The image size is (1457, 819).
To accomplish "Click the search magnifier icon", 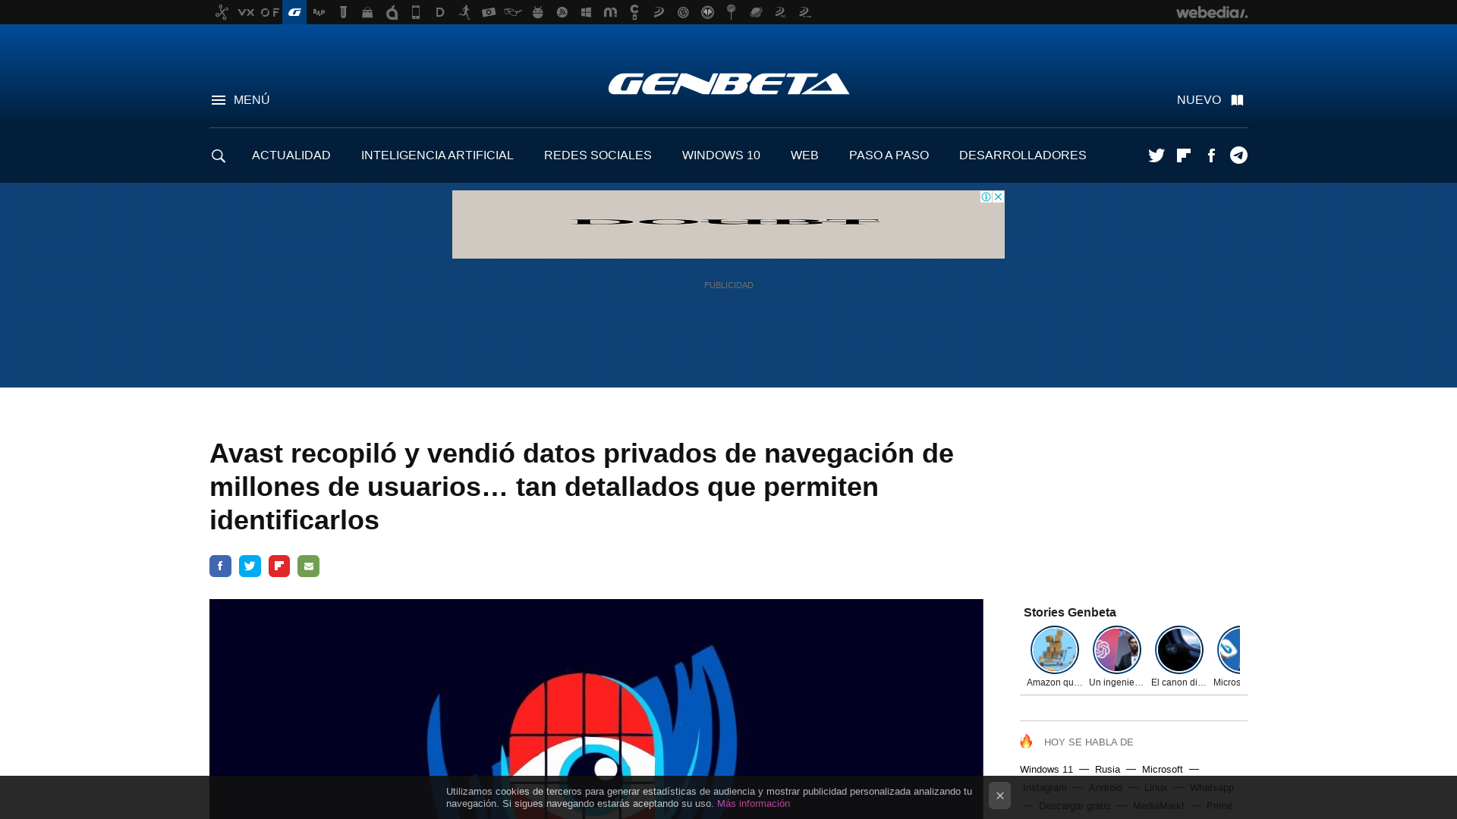I will pyautogui.click(x=219, y=155).
